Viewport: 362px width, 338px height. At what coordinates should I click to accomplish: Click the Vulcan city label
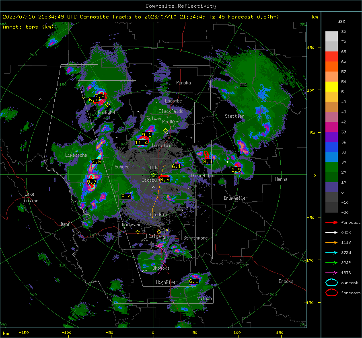click(205, 299)
